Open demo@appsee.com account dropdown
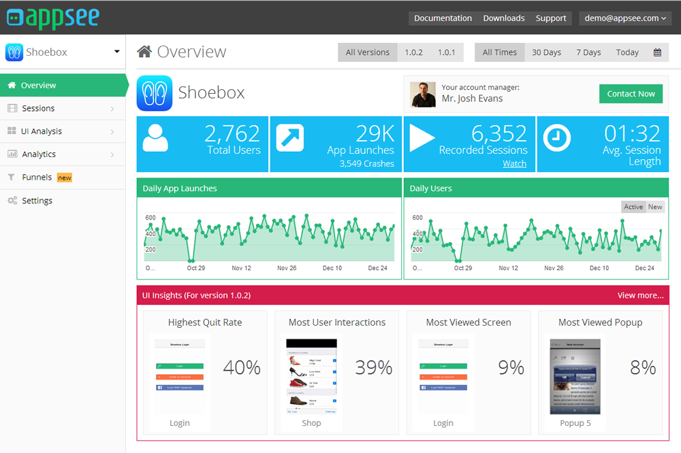Image resolution: width=681 pixels, height=453 pixels. 625,18
